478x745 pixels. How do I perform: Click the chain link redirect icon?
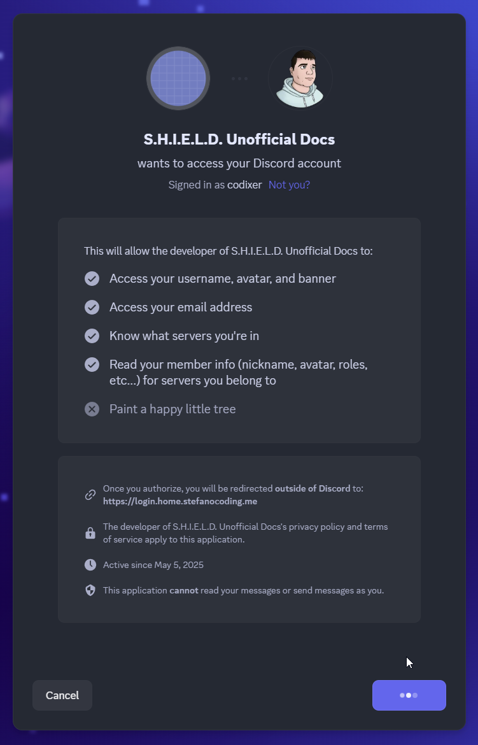(x=90, y=495)
